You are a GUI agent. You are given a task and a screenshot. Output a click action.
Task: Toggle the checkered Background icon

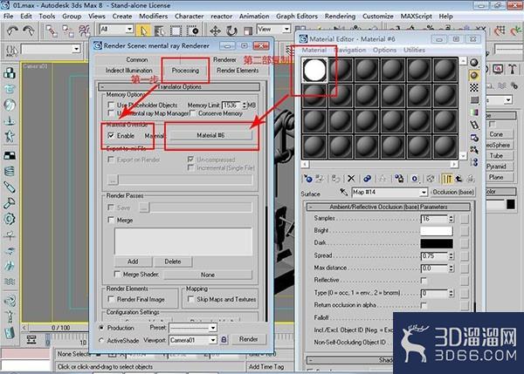[474, 88]
